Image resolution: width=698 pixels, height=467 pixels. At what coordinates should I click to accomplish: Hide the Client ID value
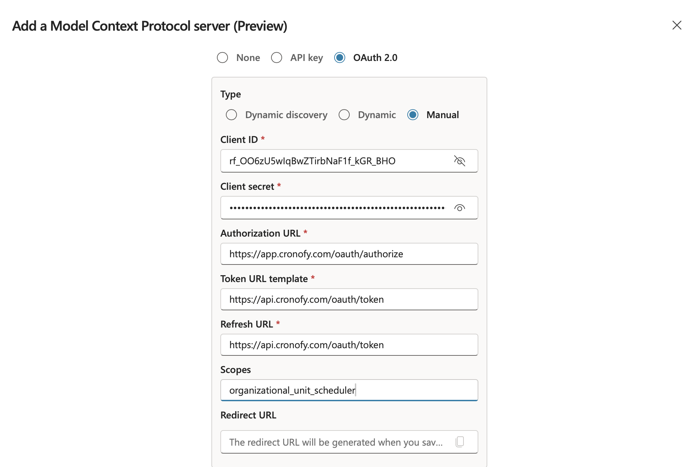tap(459, 161)
